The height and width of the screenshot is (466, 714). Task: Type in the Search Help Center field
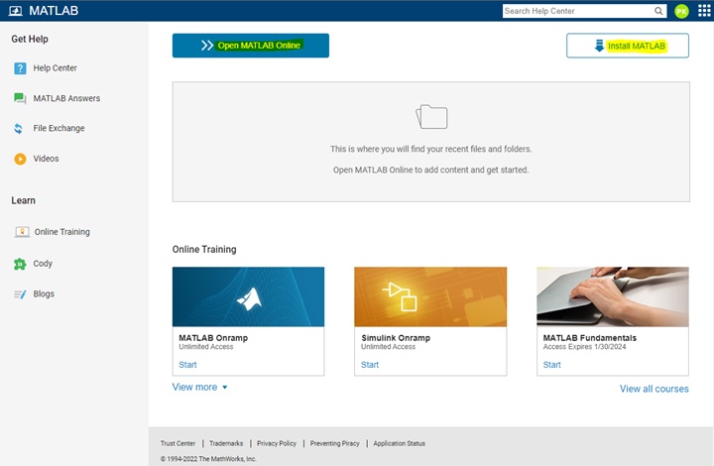click(x=577, y=11)
